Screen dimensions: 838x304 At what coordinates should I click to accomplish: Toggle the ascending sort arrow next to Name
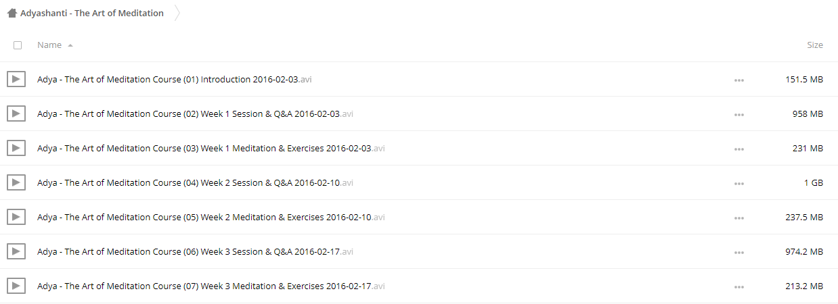point(70,45)
